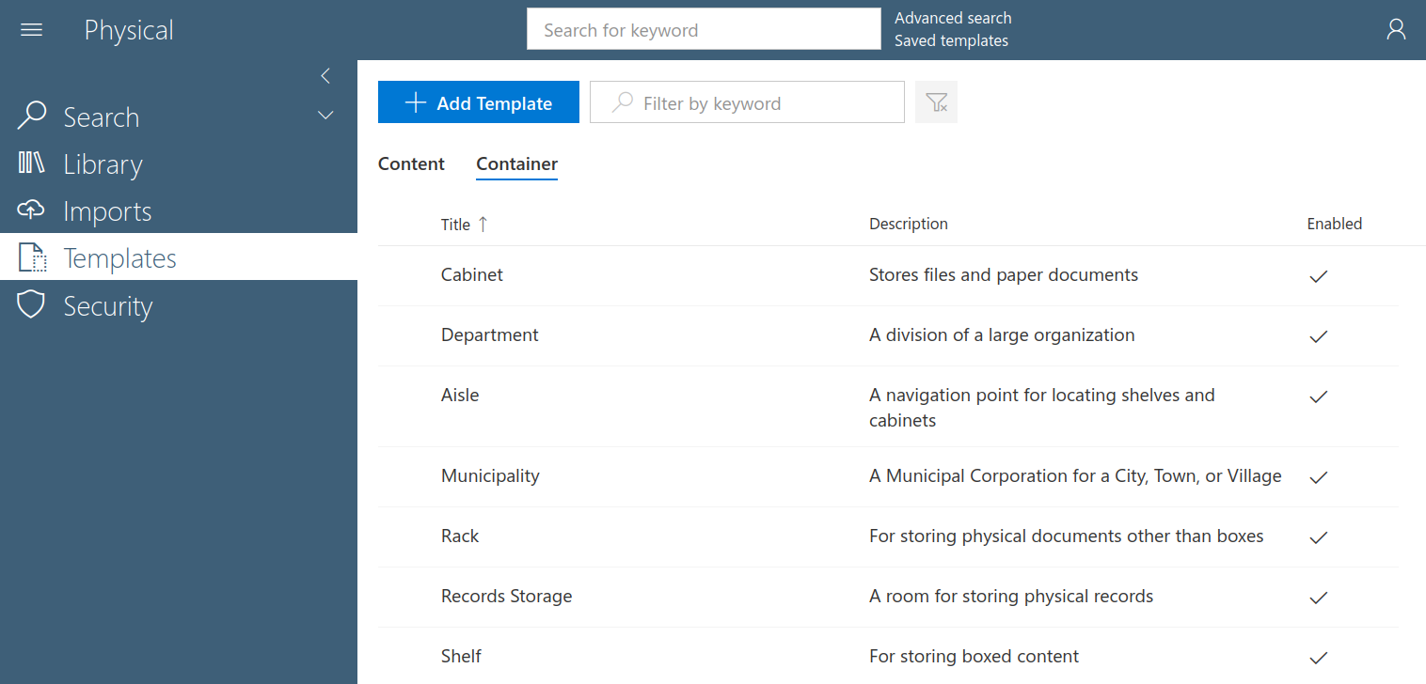Open Advanced search
Image resolution: width=1426 pixels, height=684 pixels.
click(953, 17)
